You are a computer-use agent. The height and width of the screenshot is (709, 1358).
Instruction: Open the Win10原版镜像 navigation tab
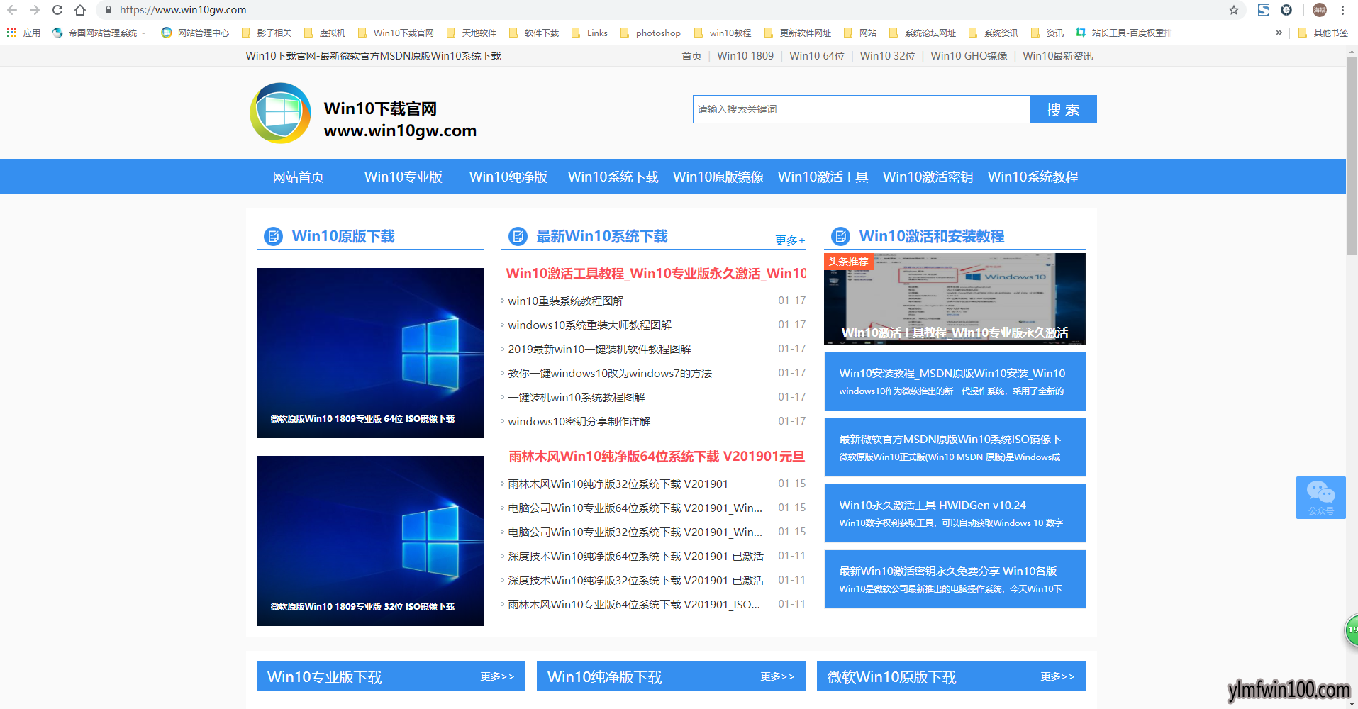pos(718,177)
